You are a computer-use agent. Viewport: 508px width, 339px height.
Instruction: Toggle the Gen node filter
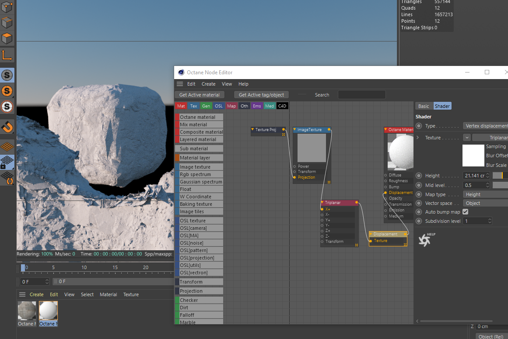click(206, 106)
